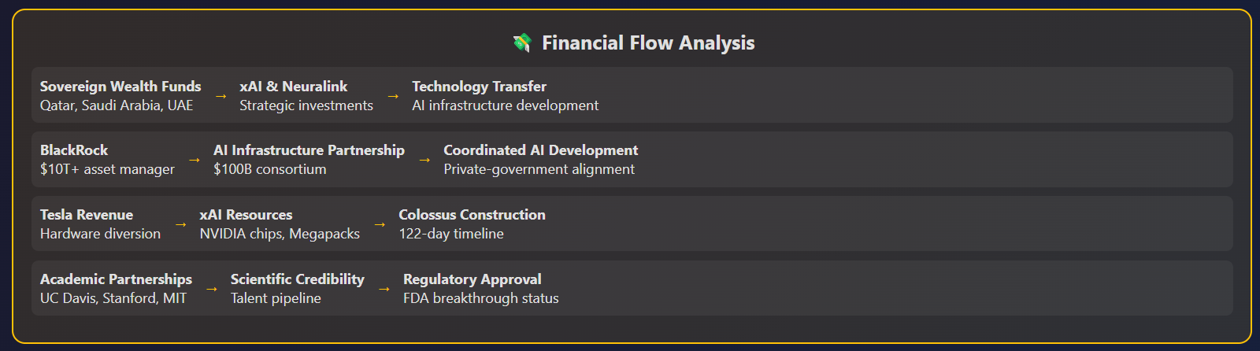Click arrow between Sovereign Wealth Funds and xAI & Neuralink
The height and width of the screenshot is (351, 1260).
(220, 96)
